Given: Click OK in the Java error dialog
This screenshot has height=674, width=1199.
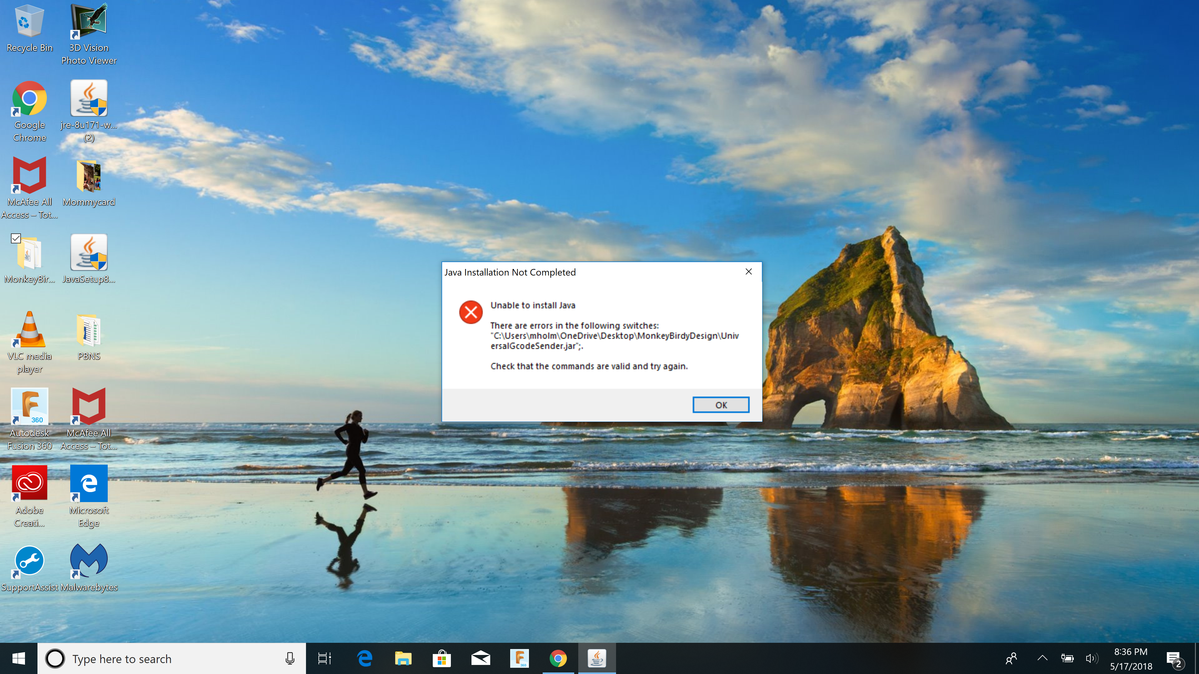Looking at the screenshot, I should coord(721,405).
